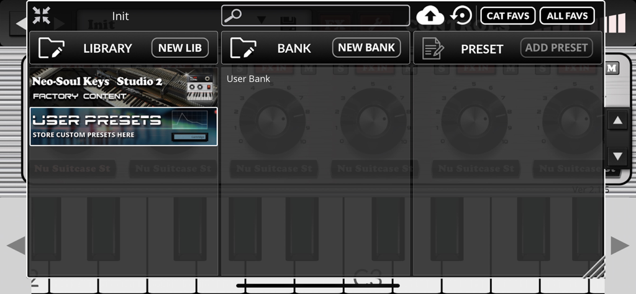The height and width of the screenshot is (294, 636).
Task: Collapse the preset browser with the shrink arrows icon
Action: pos(42,16)
